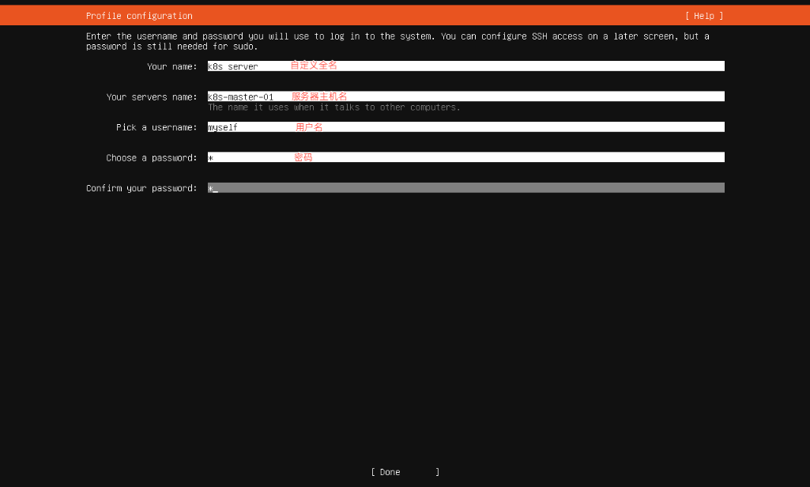This screenshot has width=810, height=487.
Task: Click the 'Confirm your password:' label
Action: click(x=141, y=188)
